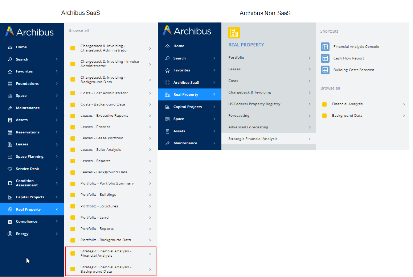
Task: Select Leases - Background Data row
Action: pos(111,172)
